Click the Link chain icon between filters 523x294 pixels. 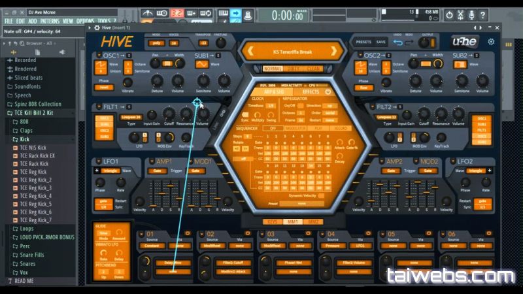click(x=222, y=112)
